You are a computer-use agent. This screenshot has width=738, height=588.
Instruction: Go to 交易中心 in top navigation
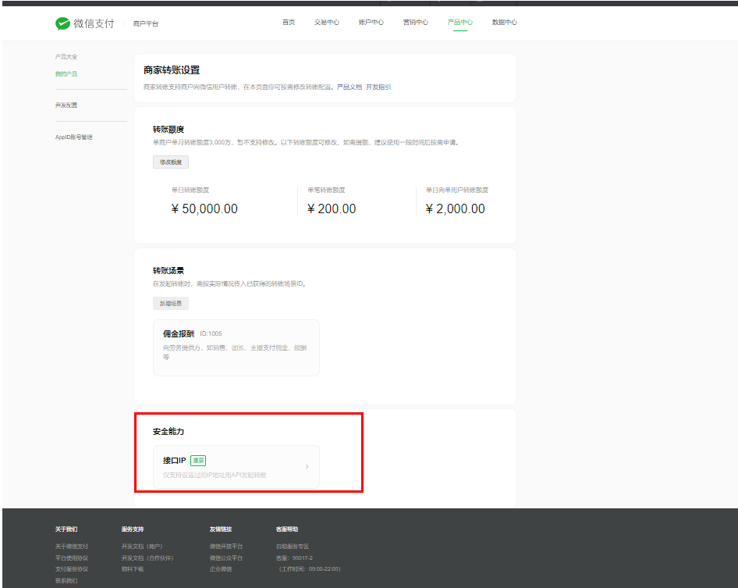(326, 23)
